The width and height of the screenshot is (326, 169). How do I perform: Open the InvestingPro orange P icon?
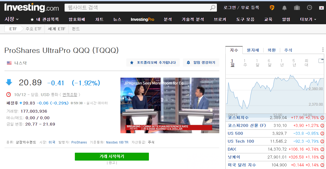click(x=272, y=8)
